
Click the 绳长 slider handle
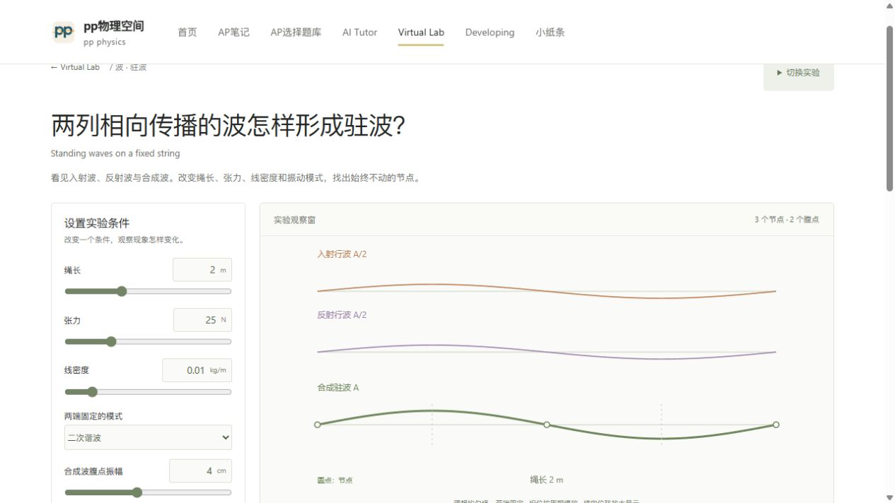tap(122, 291)
